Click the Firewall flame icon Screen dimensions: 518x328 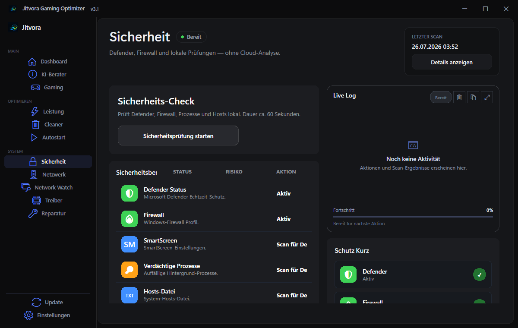tap(129, 219)
